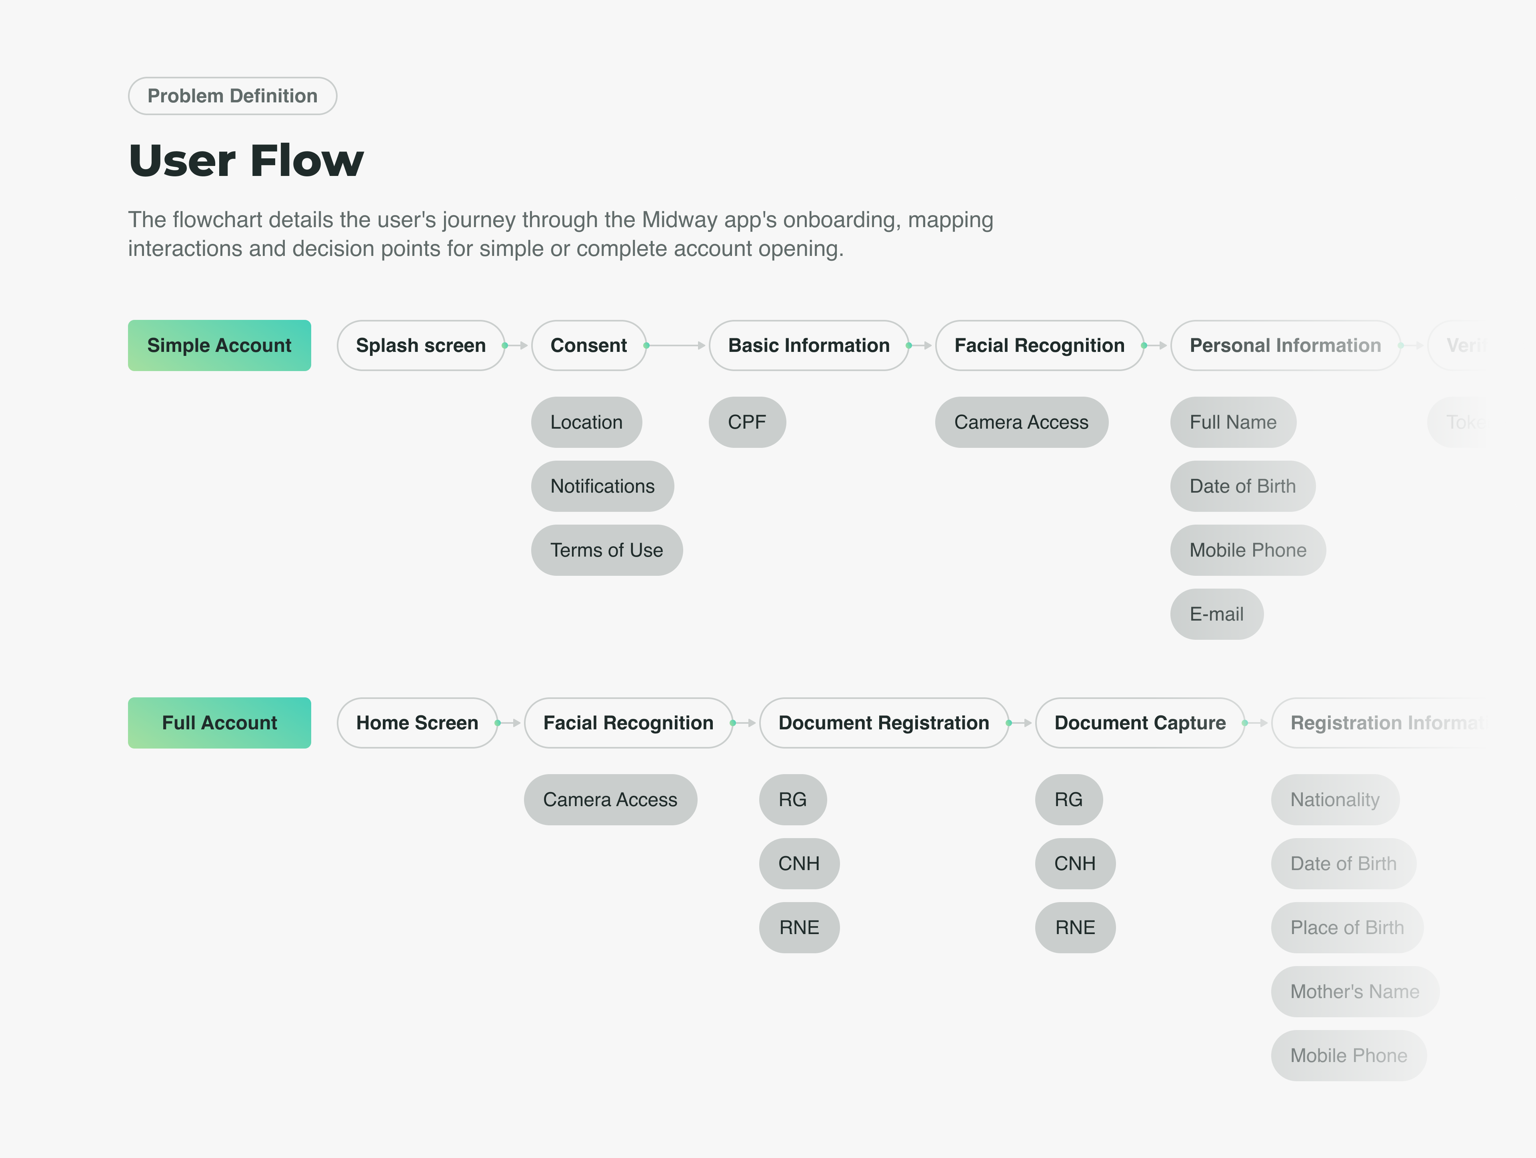Select the Simple Account label
This screenshot has height=1158, width=1536.
(220, 345)
